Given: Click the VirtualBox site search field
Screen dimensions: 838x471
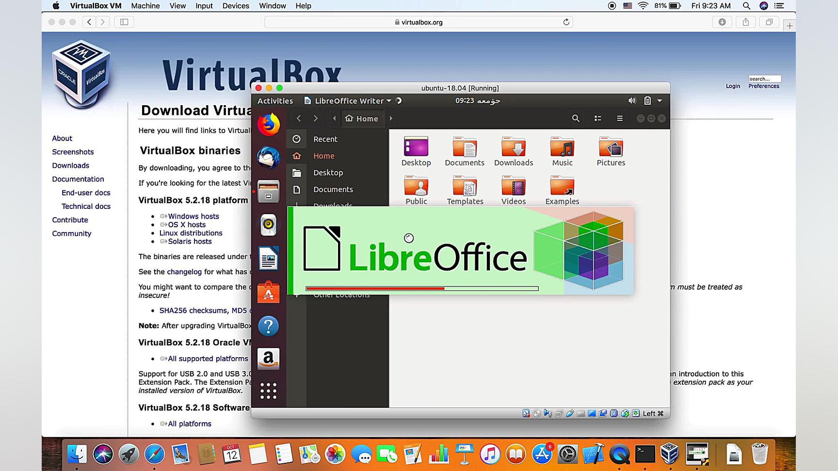Looking at the screenshot, I should pyautogui.click(x=765, y=78).
